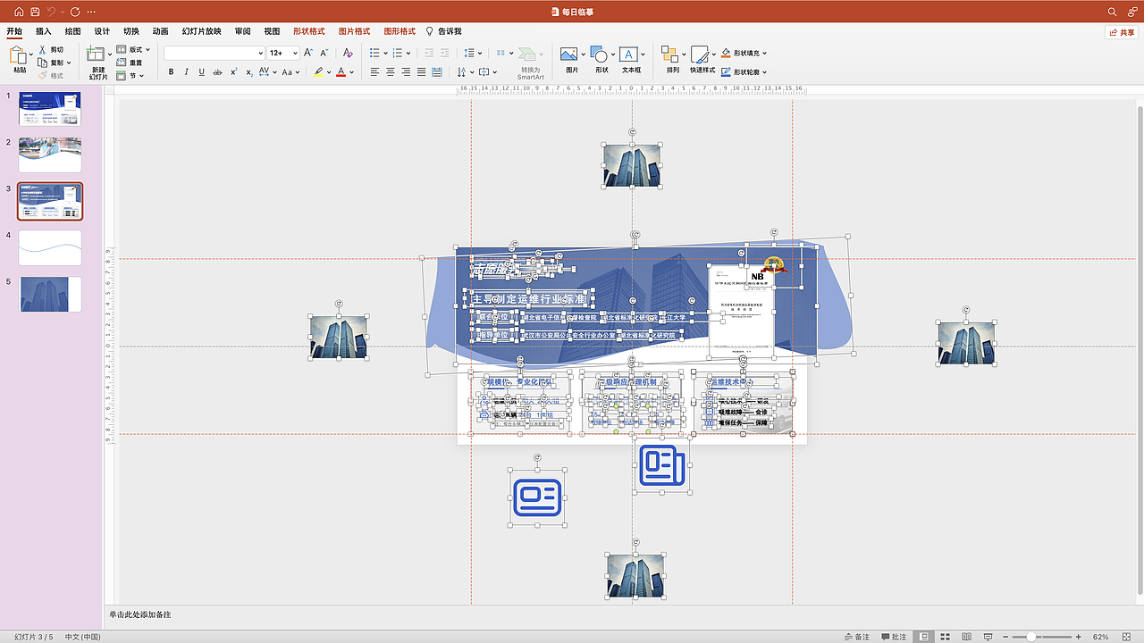Screen dimensions: 1144x643
Task: Toggle underline formatting
Action: (x=201, y=72)
